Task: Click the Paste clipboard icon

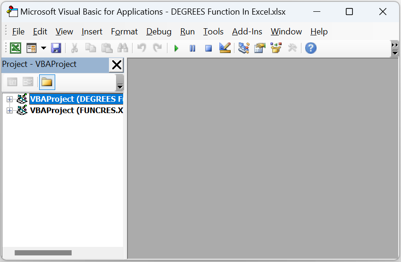Action: [x=107, y=48]
